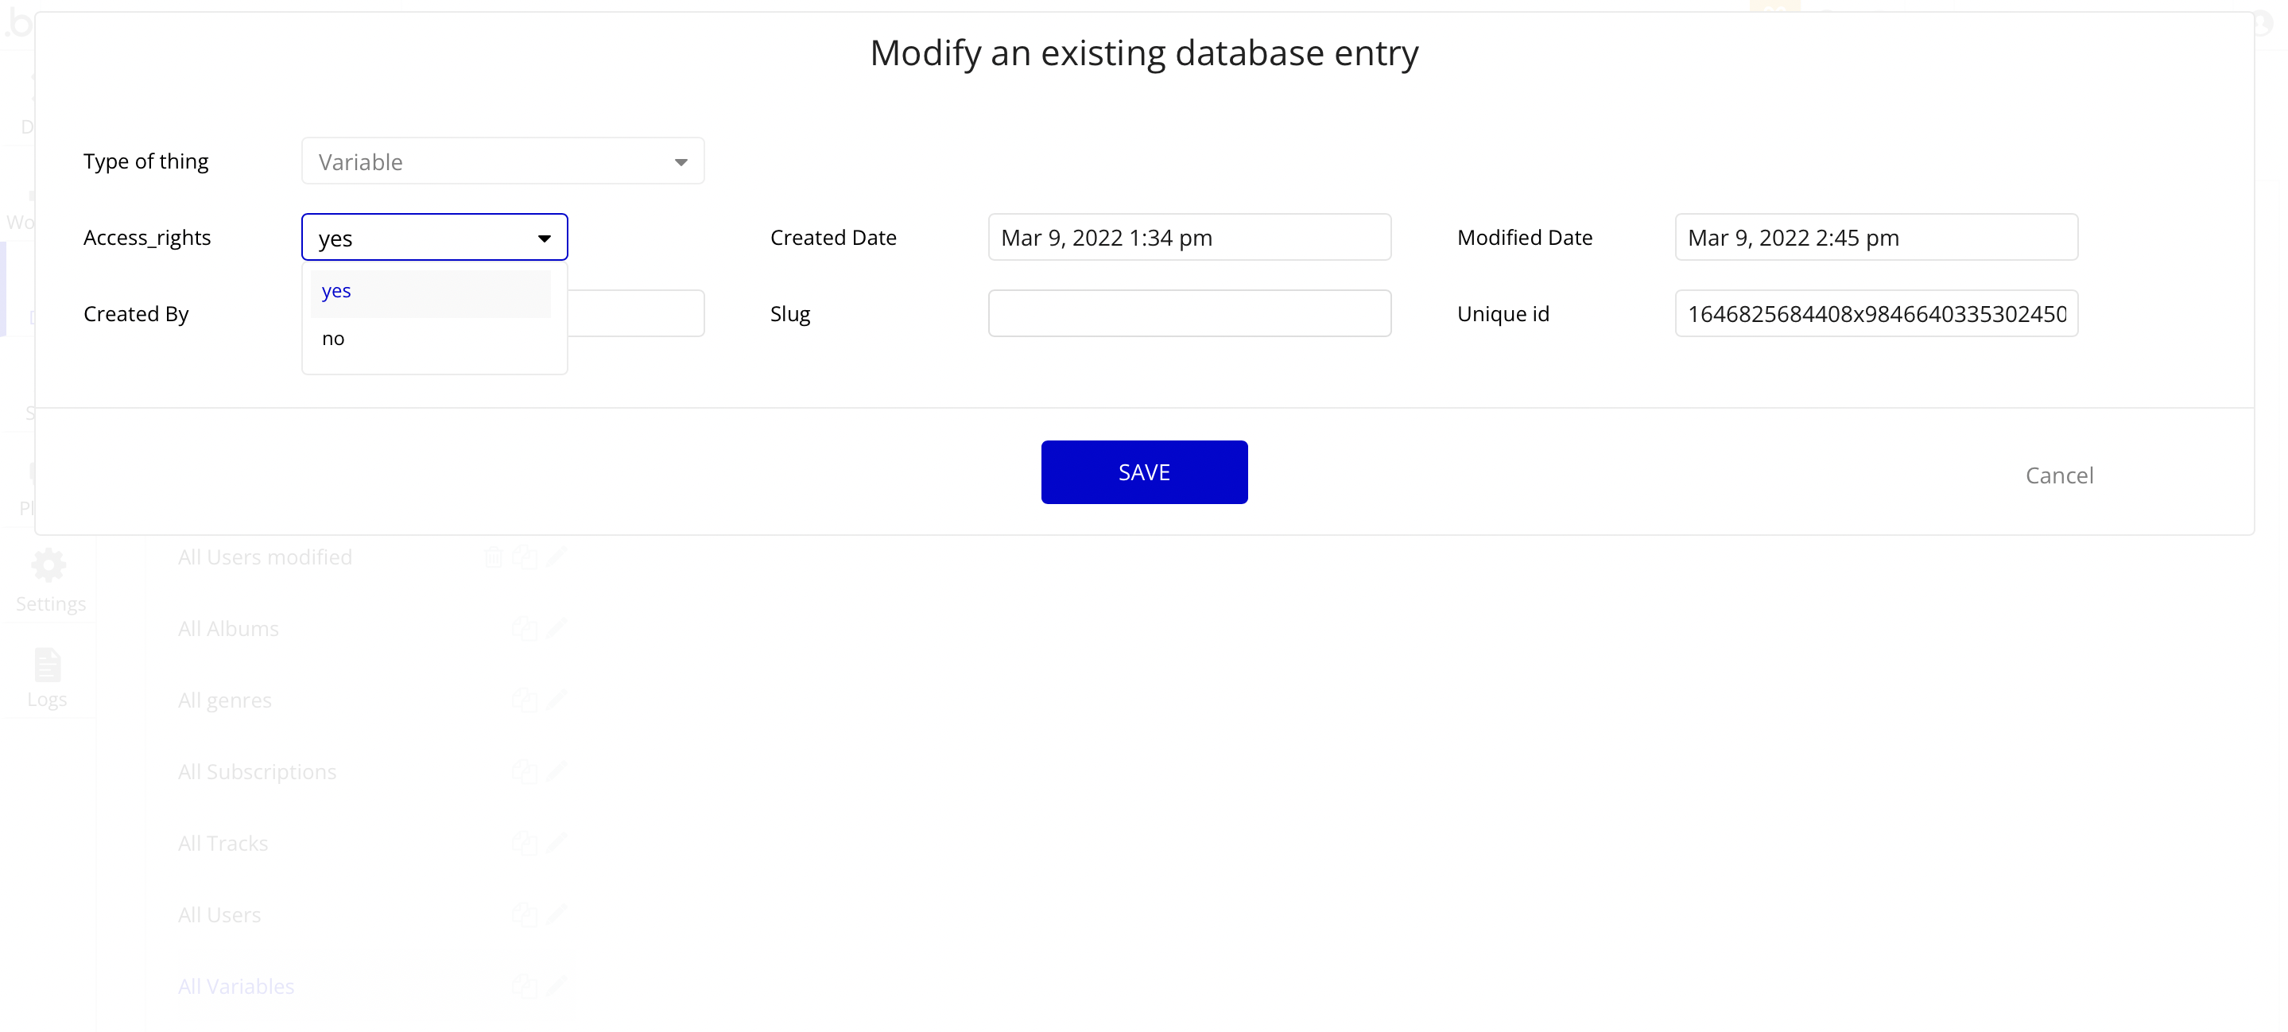Screen dimensions: 2288x1032
Task: Click the SAVE button
Action: (1143, 472)
